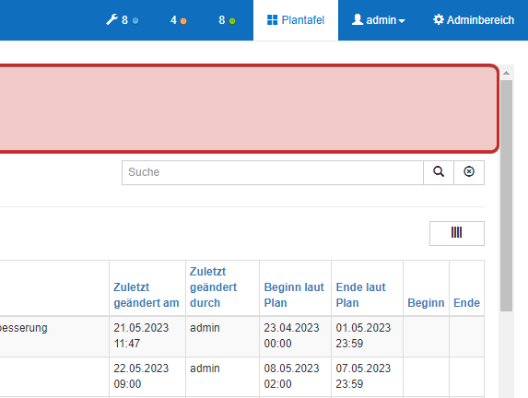The height and width of the screenshot is (398, 528).
Task: Open the column selection button
Action: point(457,233)
